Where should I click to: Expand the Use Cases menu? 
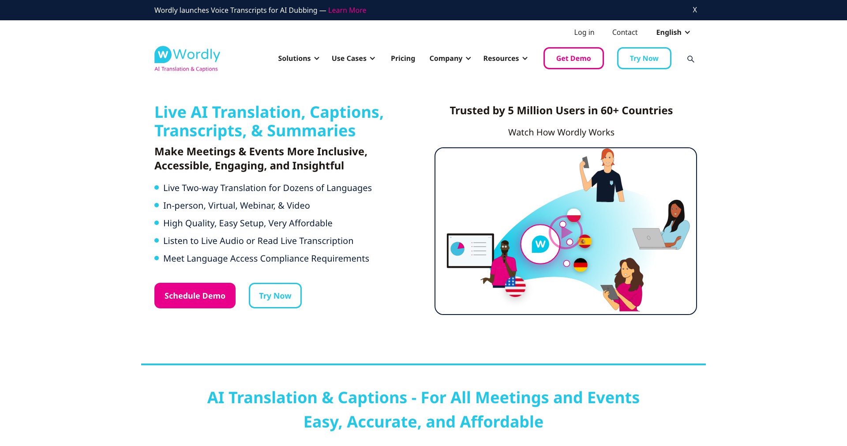click(x=353, y=58)
